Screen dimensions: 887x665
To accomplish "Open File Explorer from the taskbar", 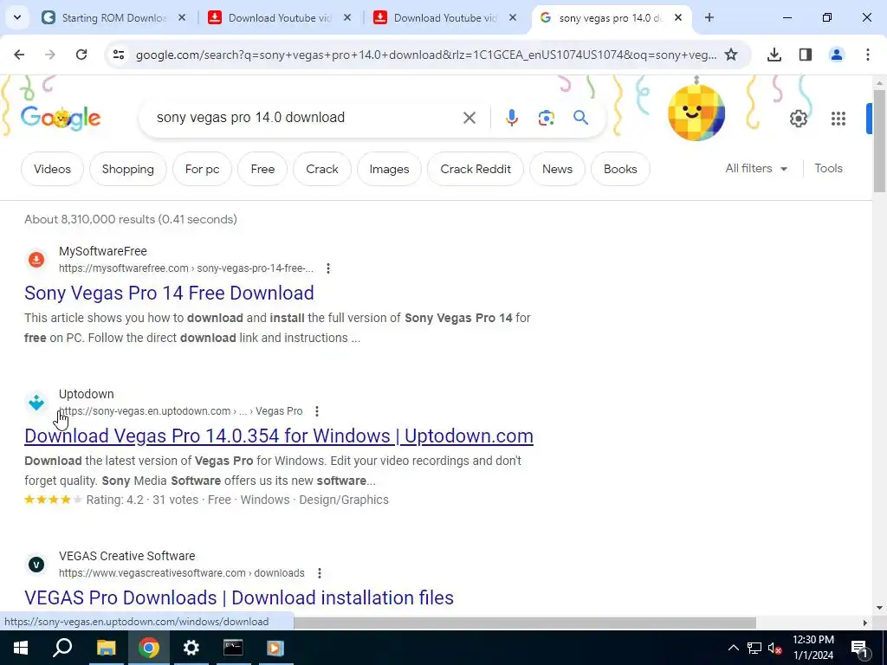I will coord(106,648).
